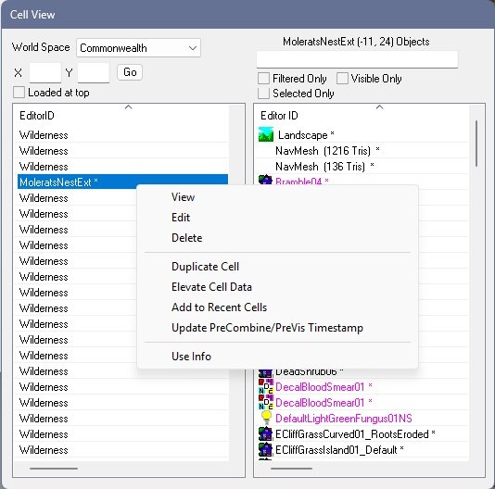This screenshot has height=489, width=495.
Task: Toggle the Filtered Only checkbox
Action: click(x=263, y=78)
